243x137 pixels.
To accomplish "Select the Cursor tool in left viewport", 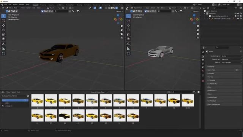I will (x=3, y=21).
